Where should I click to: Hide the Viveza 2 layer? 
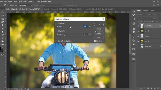pyautogui.click(x=138, y=36)
